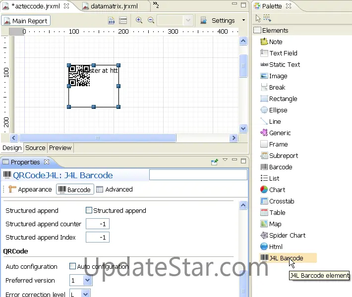This screenshot has height=297, width=352.
Task: Select the Line palette element
Action: point(271,121)
